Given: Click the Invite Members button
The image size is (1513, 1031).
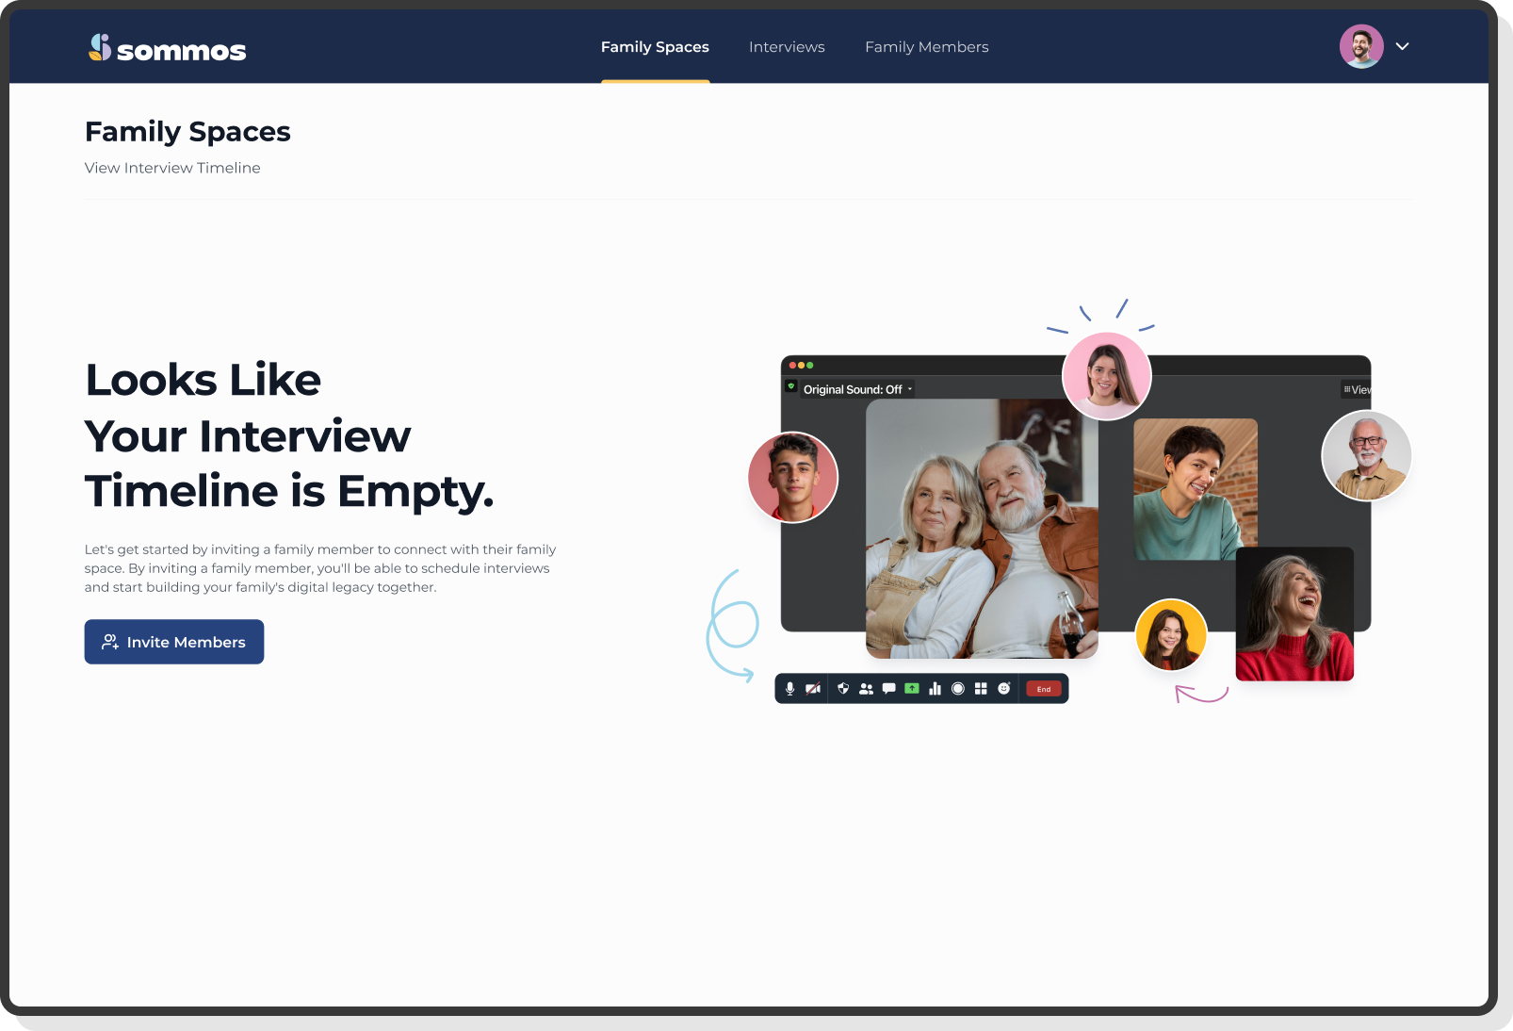Looking at the screenshot, I should [174, 642].
